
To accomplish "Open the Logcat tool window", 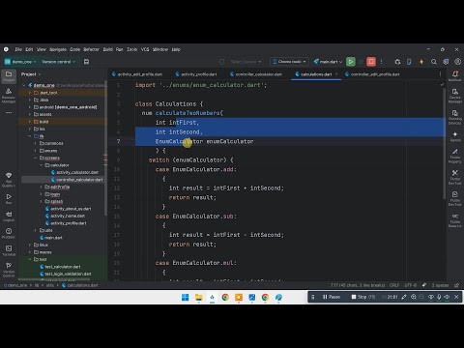I will [9, 217].
